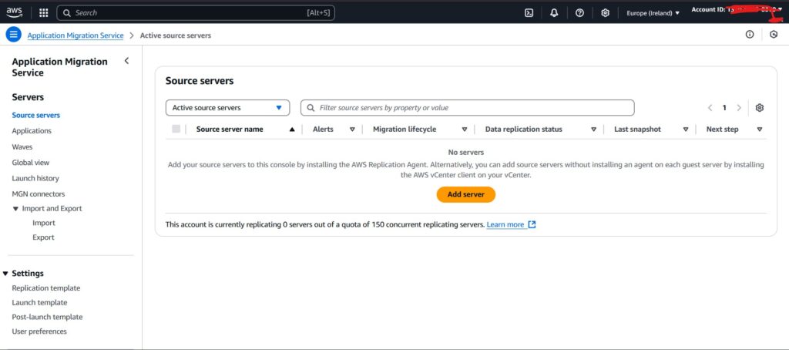Open the Account ID menu
The width and height of the screenshot is (789, 350).
[737, 11]
